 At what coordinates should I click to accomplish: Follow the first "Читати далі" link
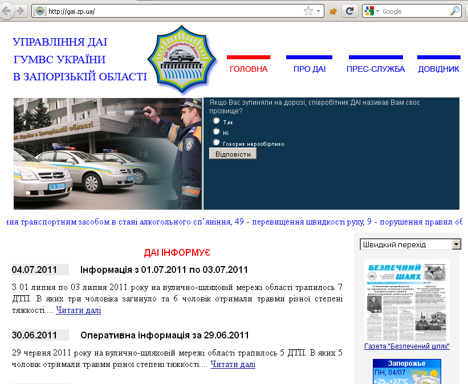78,311
